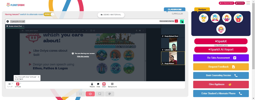Open PS Moments
The image size is (255, 100).
click(240, 3)
